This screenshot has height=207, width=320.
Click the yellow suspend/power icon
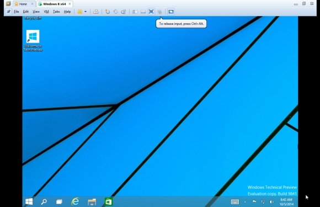[80, 12]
